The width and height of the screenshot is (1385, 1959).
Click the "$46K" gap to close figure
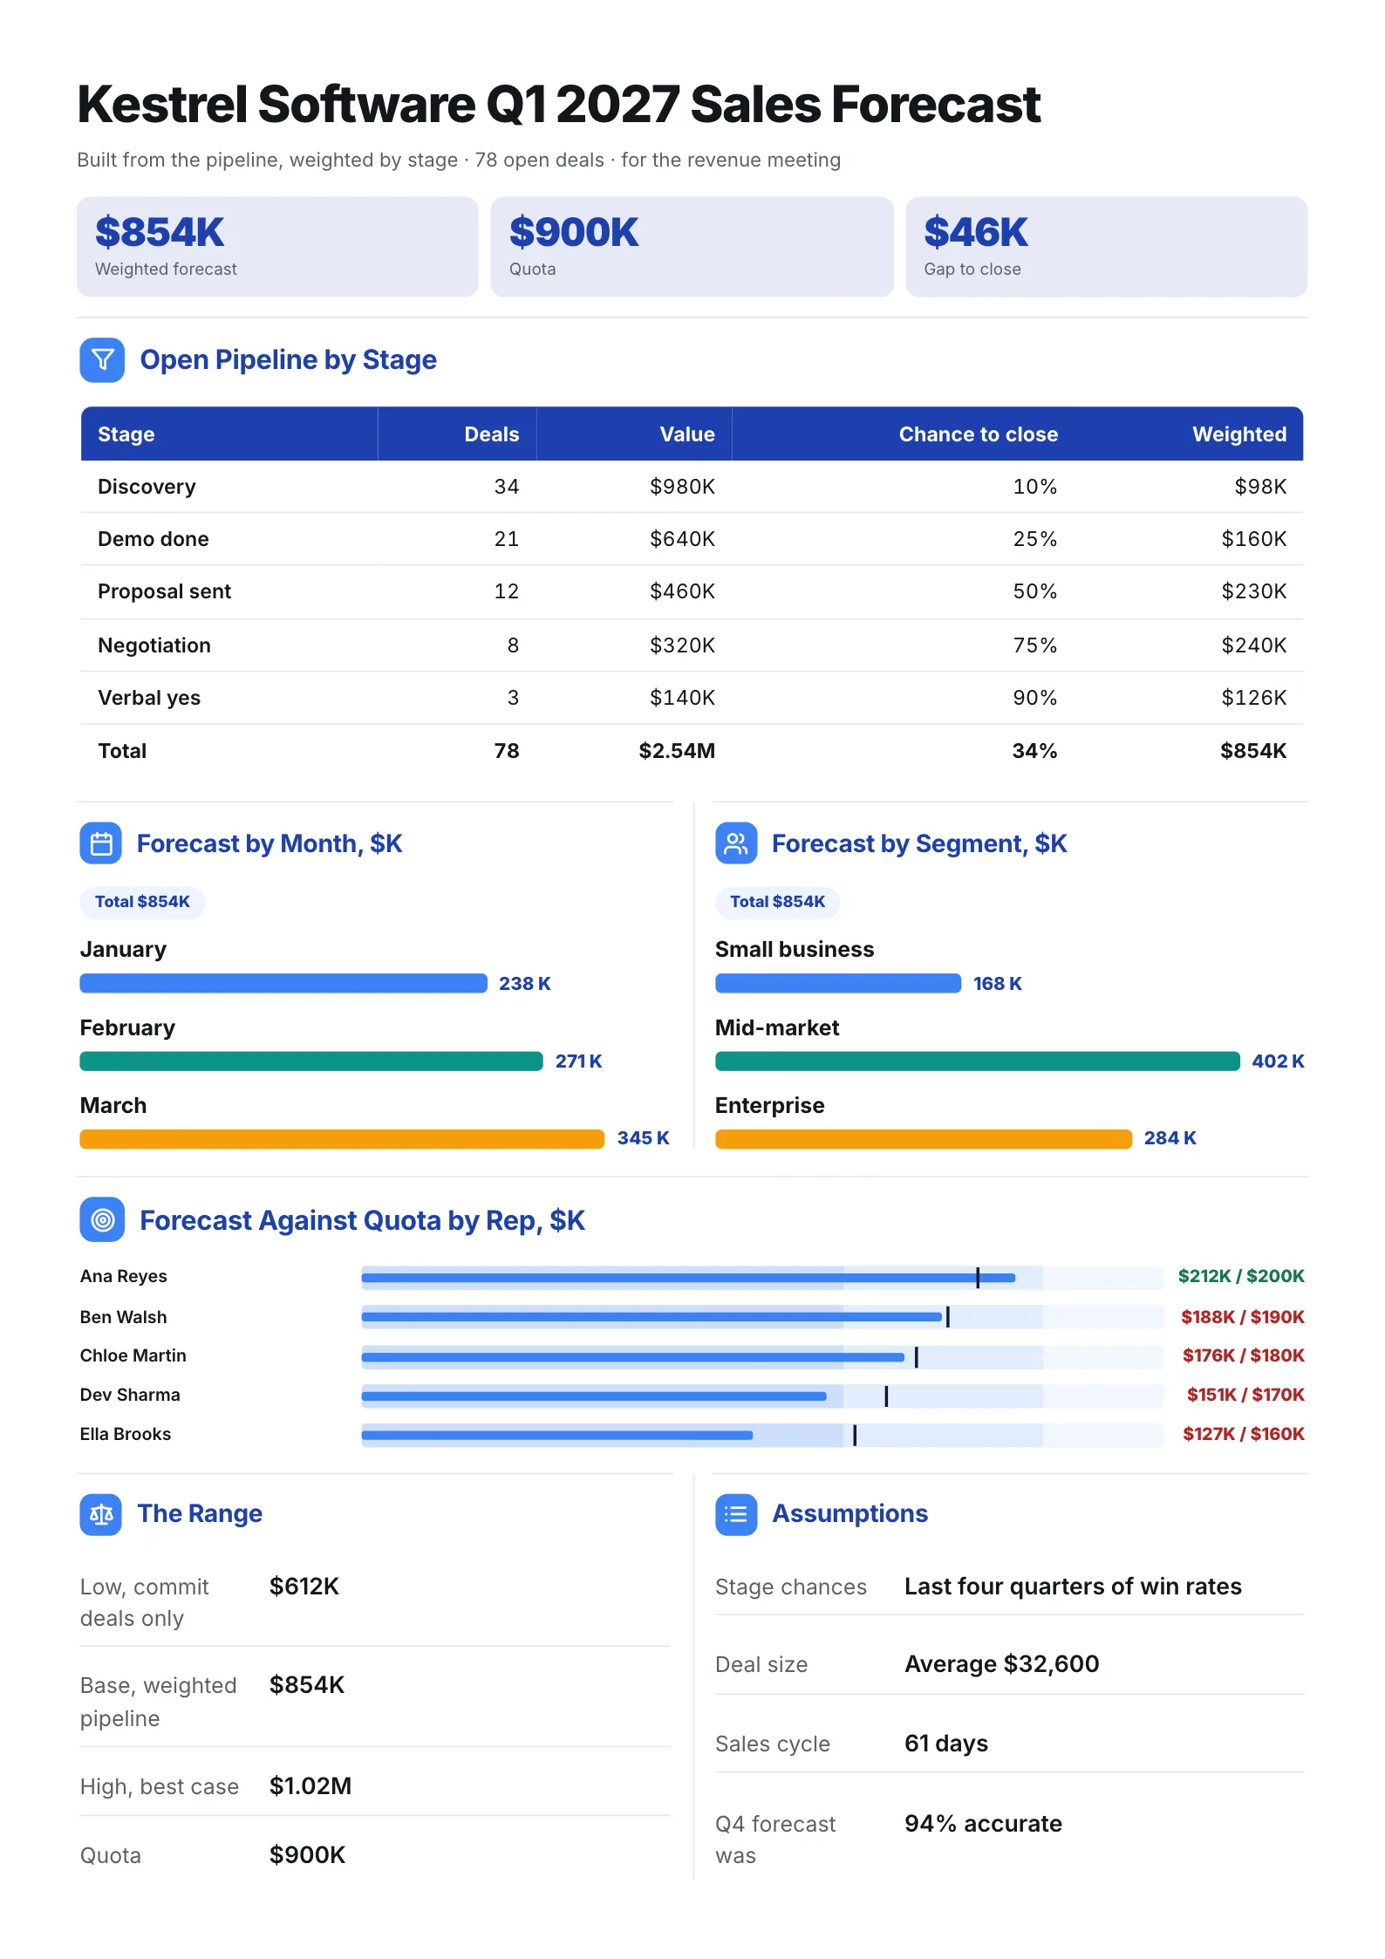(x=976, y=232)
